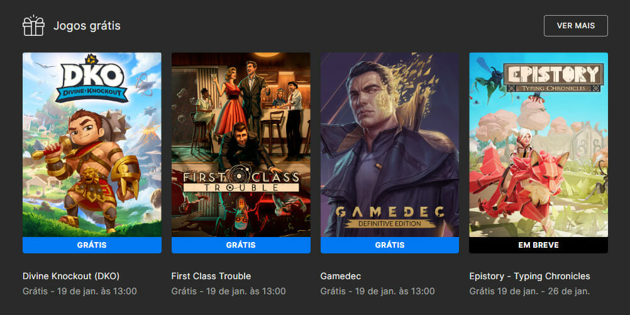Viewport: 630px width, 315px height.
Task: Click the gift box icon
Action: tap(33, 26)
